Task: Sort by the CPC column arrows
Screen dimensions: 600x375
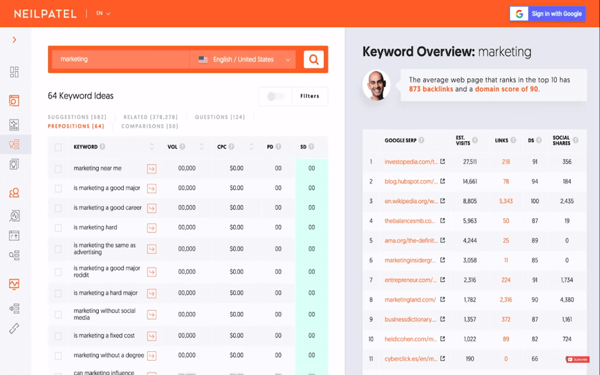Action: pos(251,146)
